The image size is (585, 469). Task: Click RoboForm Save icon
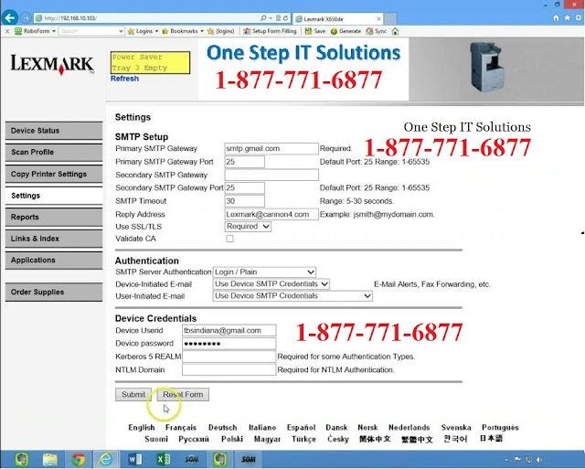tap(315, 31)
